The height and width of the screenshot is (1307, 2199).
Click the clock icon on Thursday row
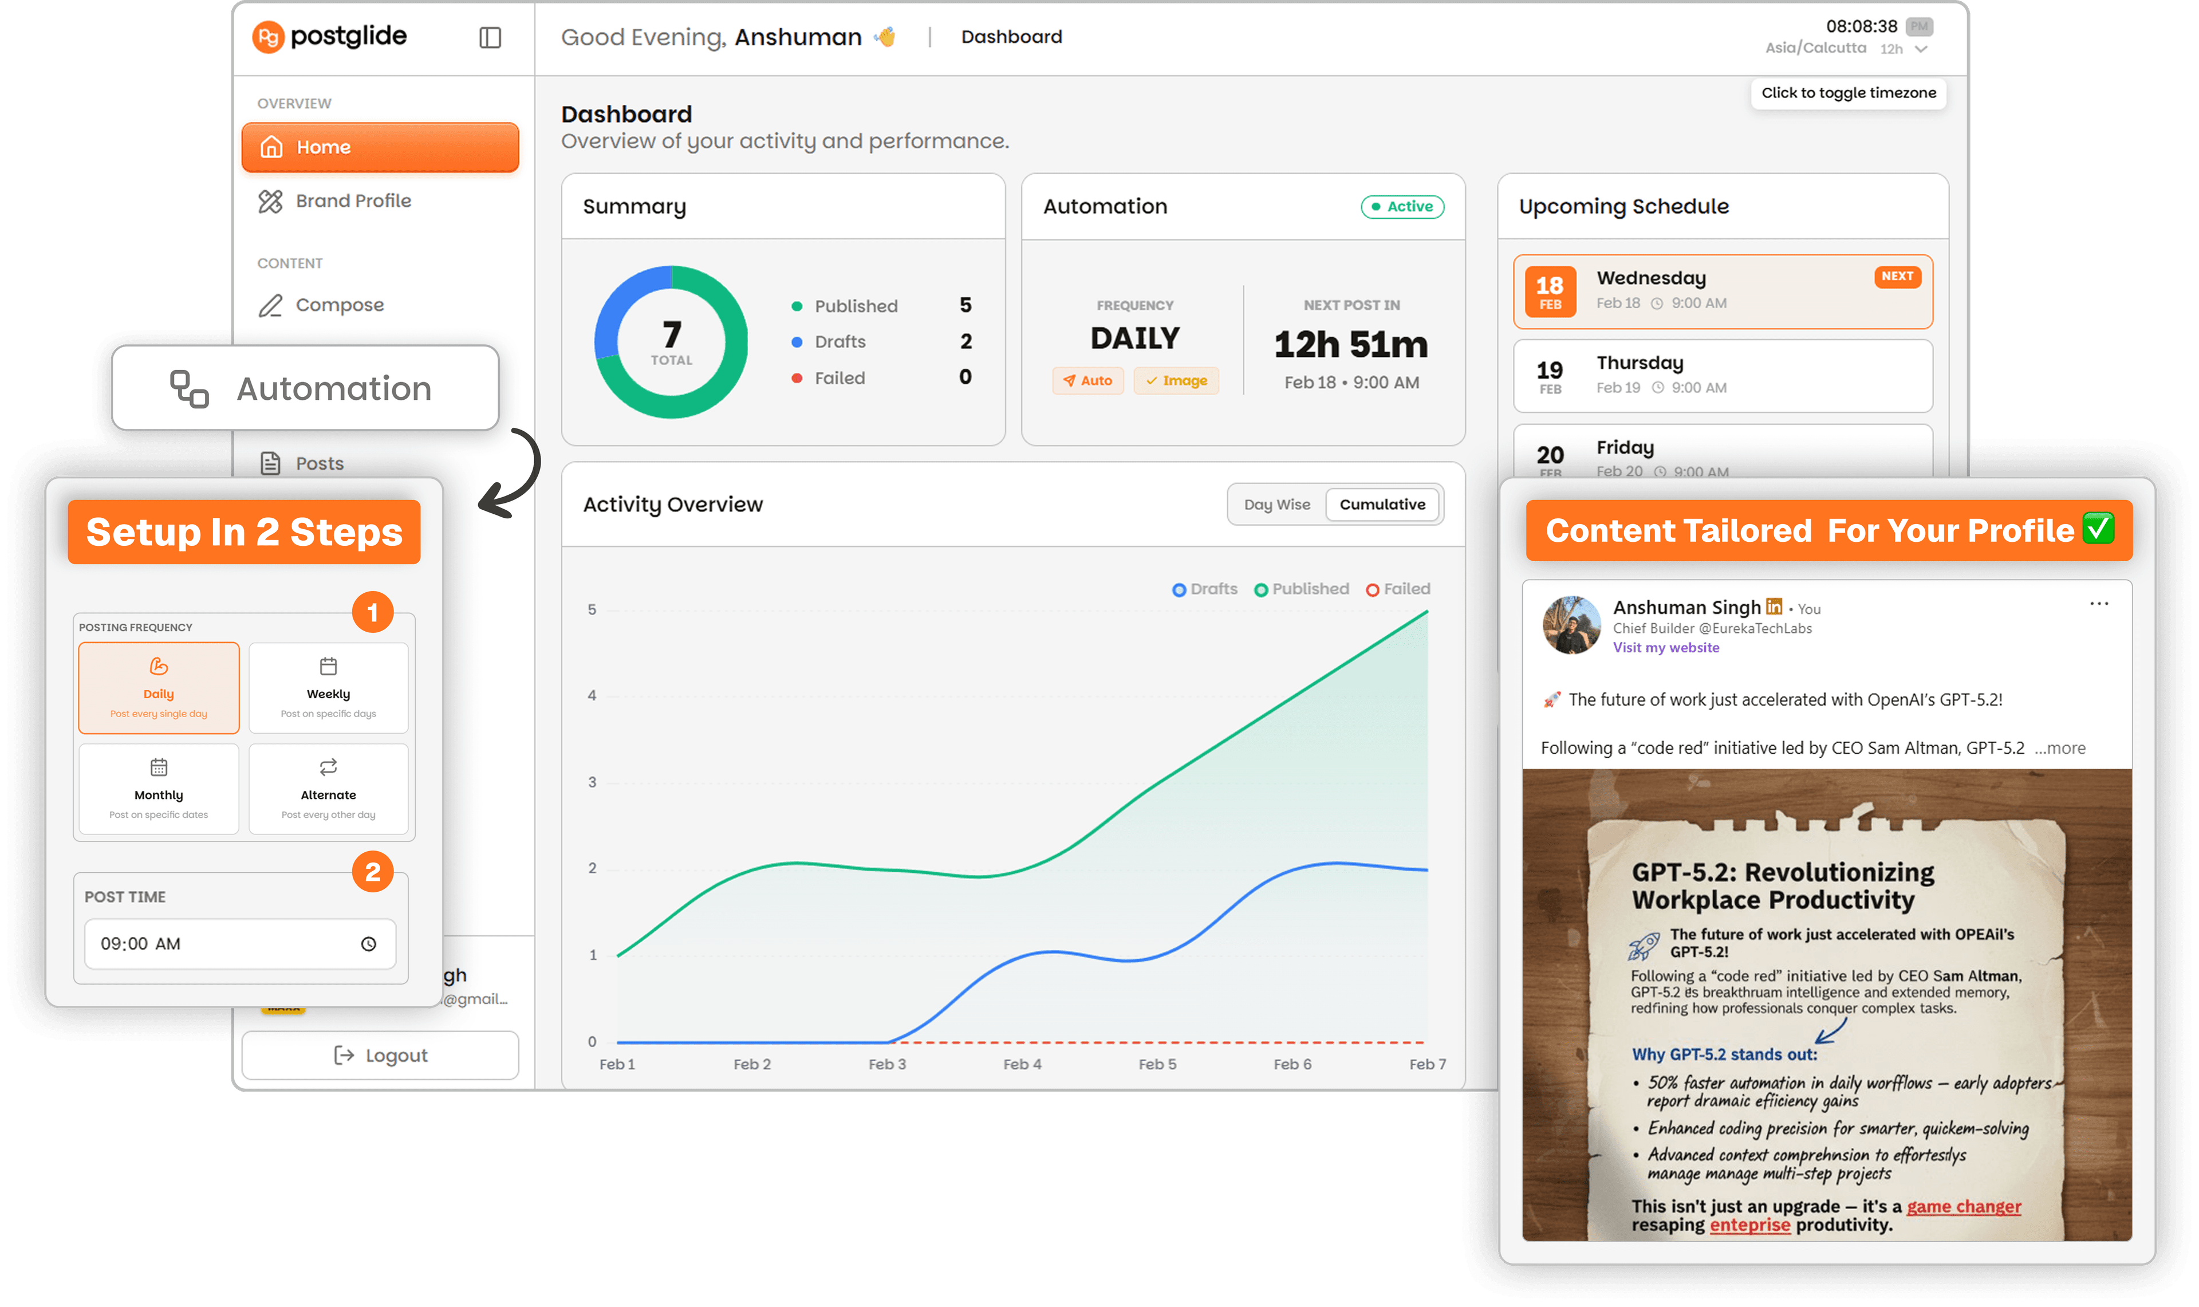pyautogui.click(x=1658, y=388)
